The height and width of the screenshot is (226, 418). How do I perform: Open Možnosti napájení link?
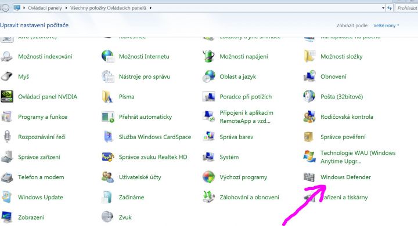coord(244,56)
